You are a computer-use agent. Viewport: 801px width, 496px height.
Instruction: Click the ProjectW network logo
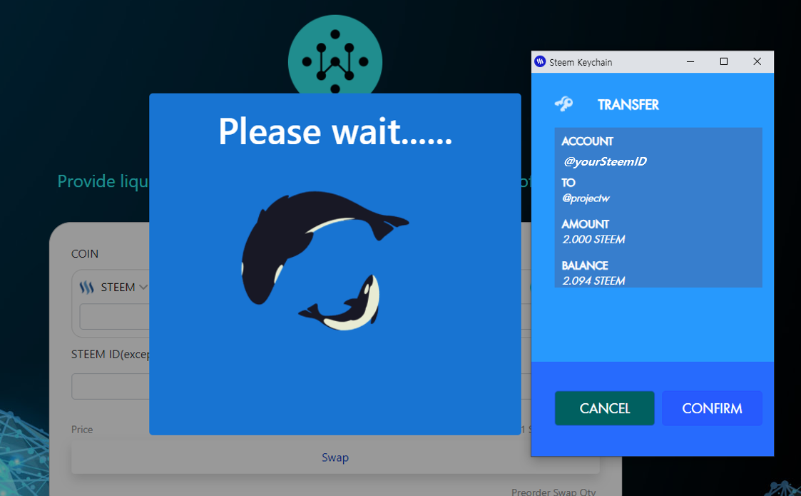click(335, 55)
